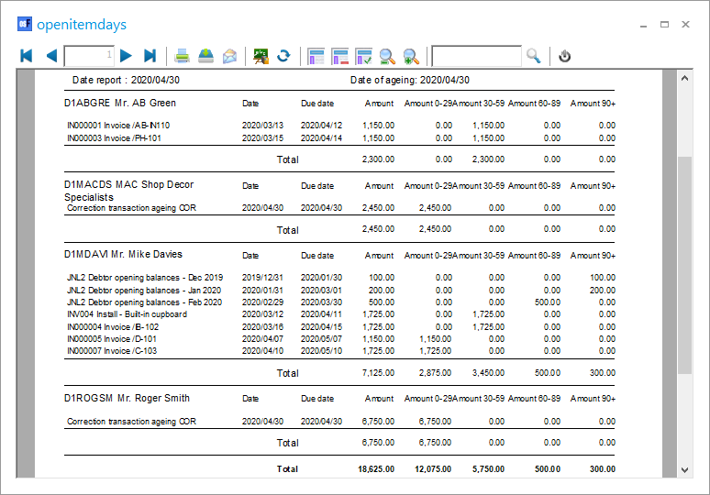Click the first page layout icon
Viewport: 710px width, 495px height.
point(316,56)
